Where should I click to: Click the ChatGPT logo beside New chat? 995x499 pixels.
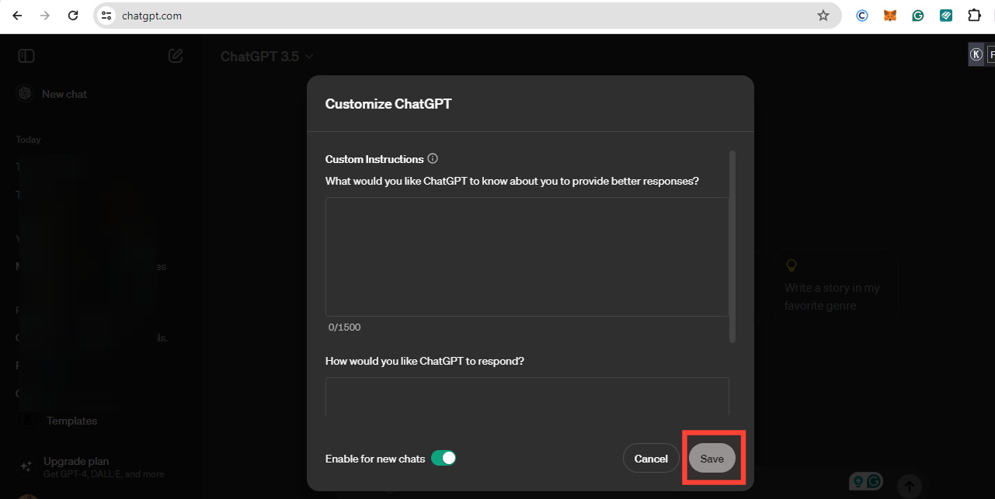tap(25, 93)
